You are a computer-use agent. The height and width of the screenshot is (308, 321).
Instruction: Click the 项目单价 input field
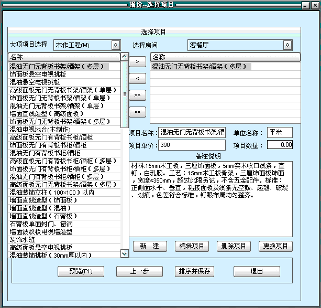(192, 145)
